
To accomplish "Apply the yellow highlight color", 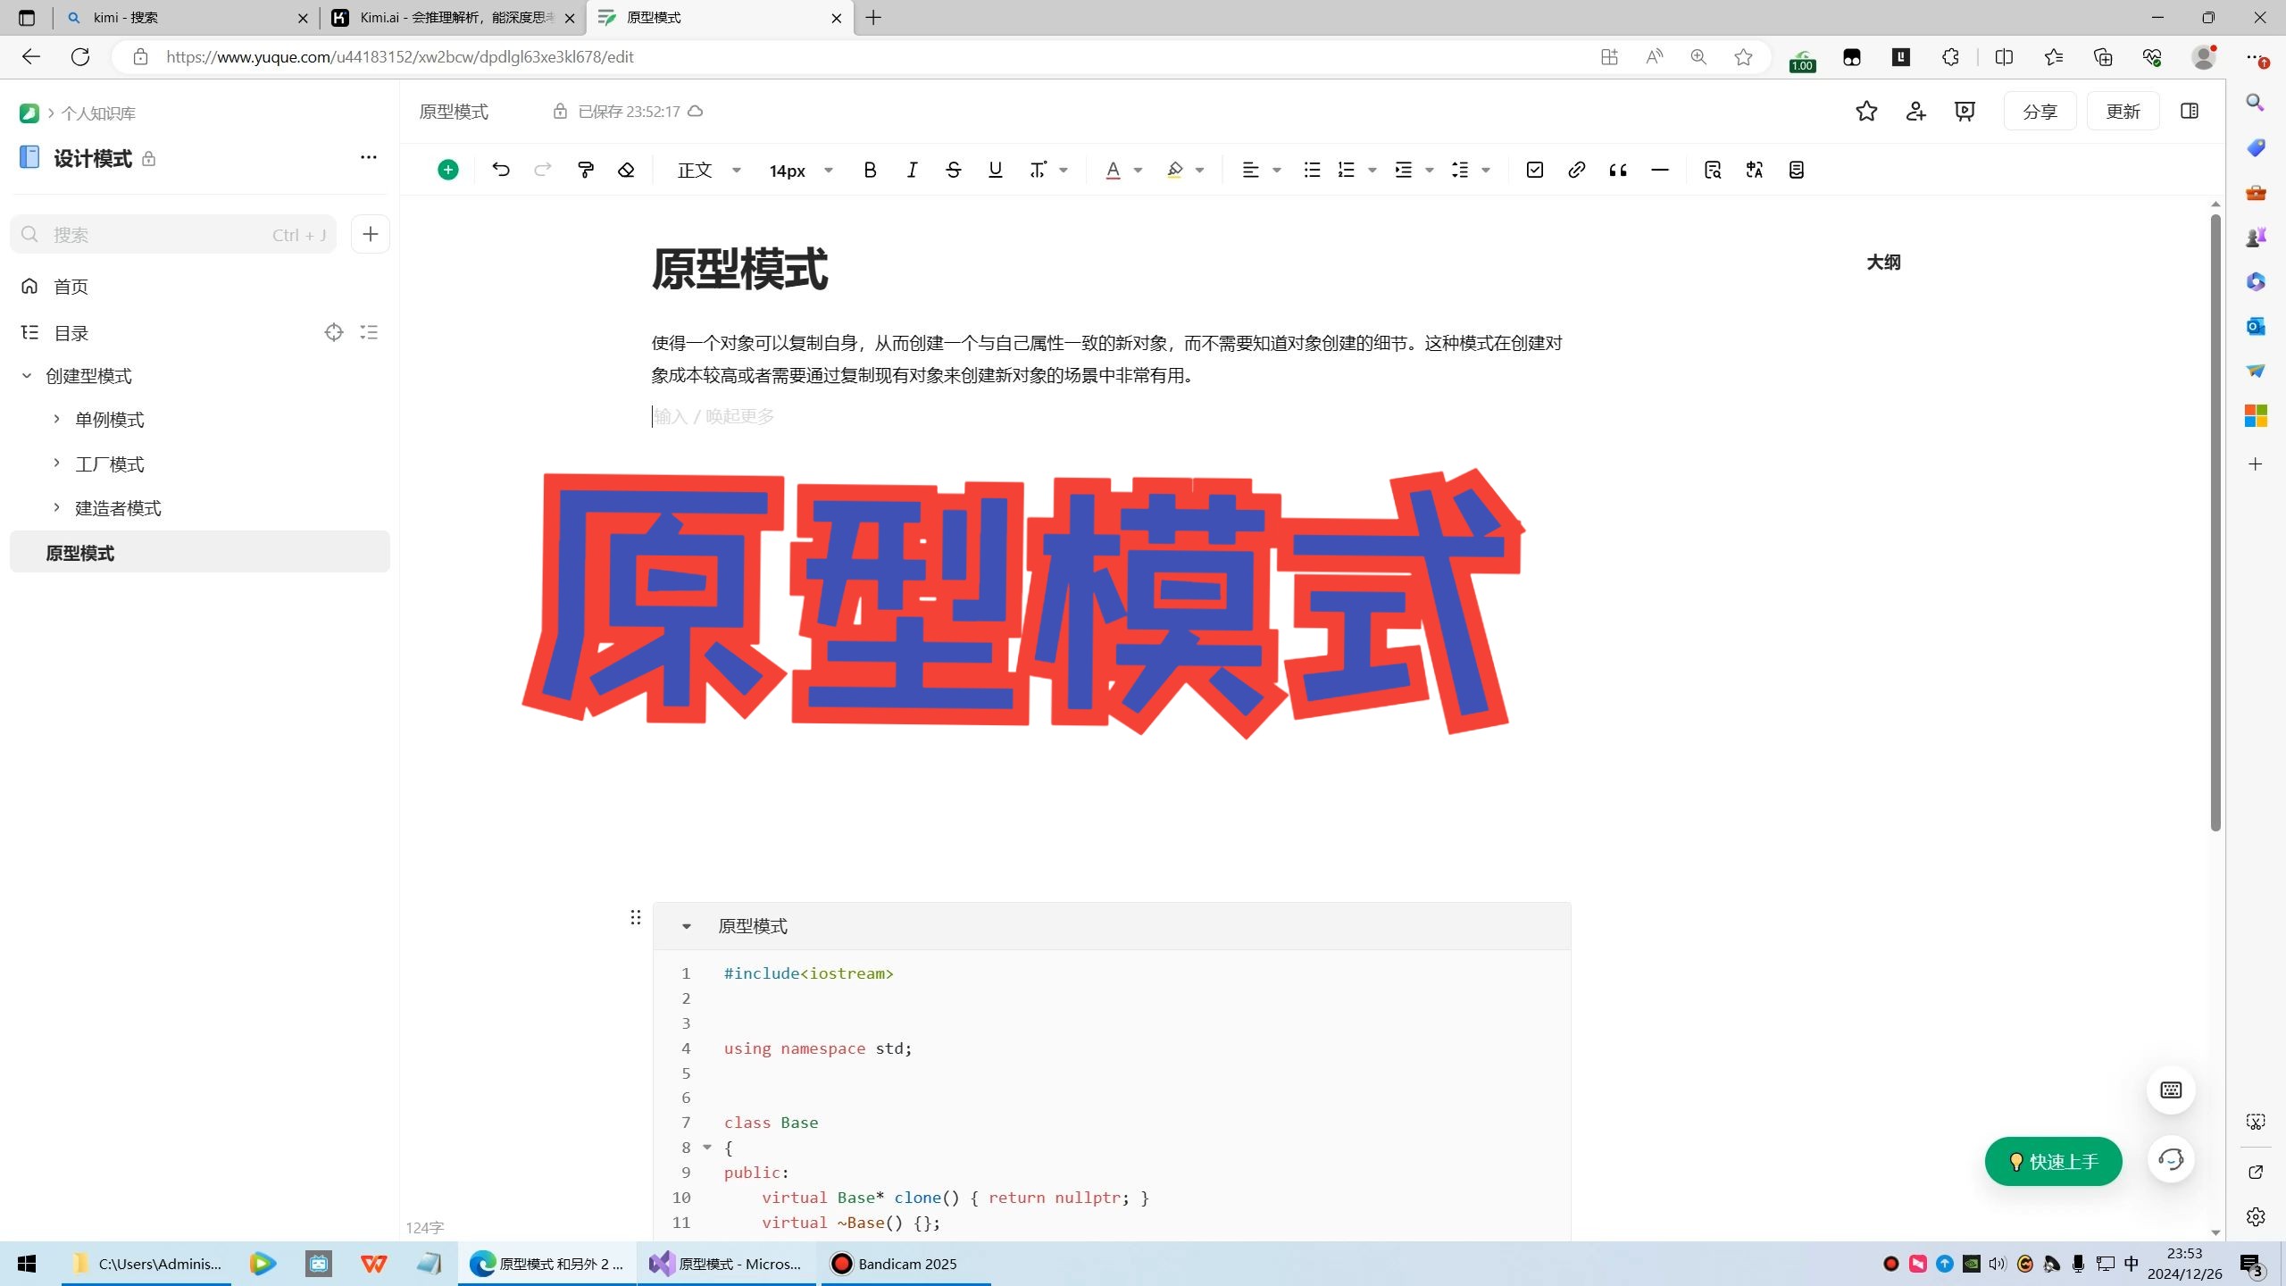I will click(x=1175, y=170).
